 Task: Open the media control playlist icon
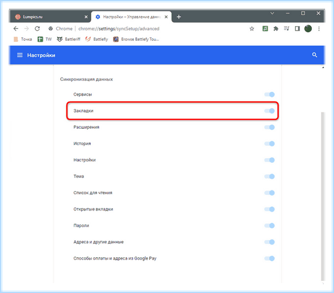tap(287, 28)
